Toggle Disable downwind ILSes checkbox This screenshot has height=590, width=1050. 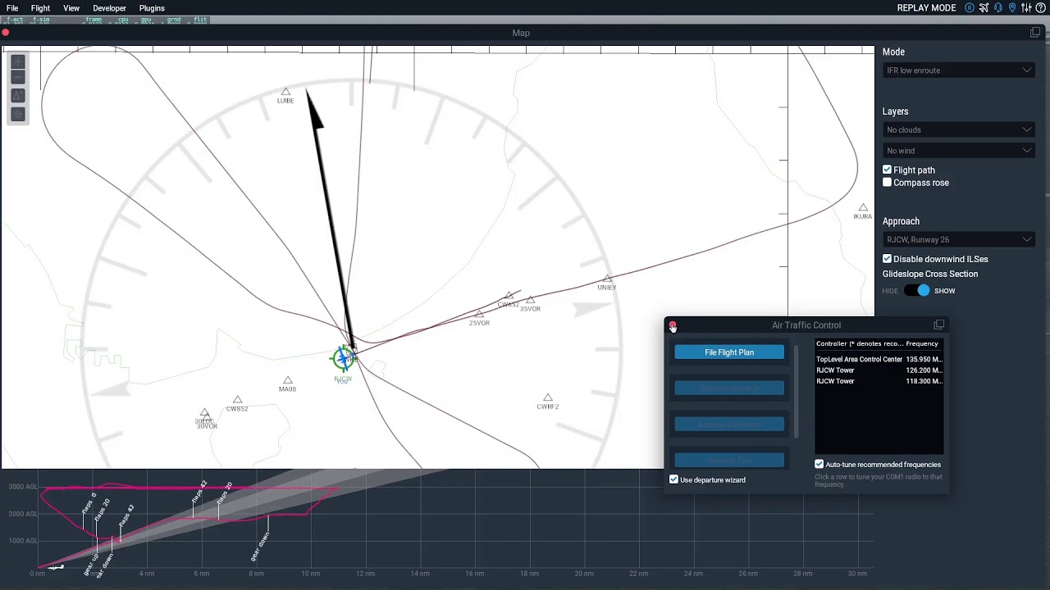pyautogui.click(x=887, y=259)
